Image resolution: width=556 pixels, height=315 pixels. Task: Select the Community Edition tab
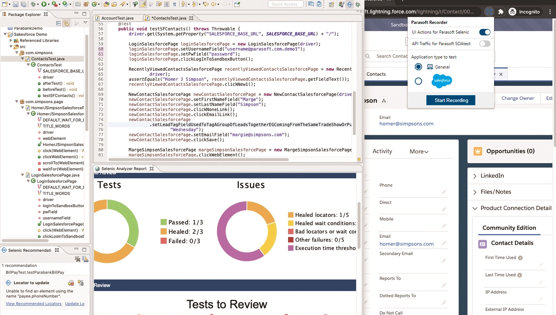tap(509, 228)
